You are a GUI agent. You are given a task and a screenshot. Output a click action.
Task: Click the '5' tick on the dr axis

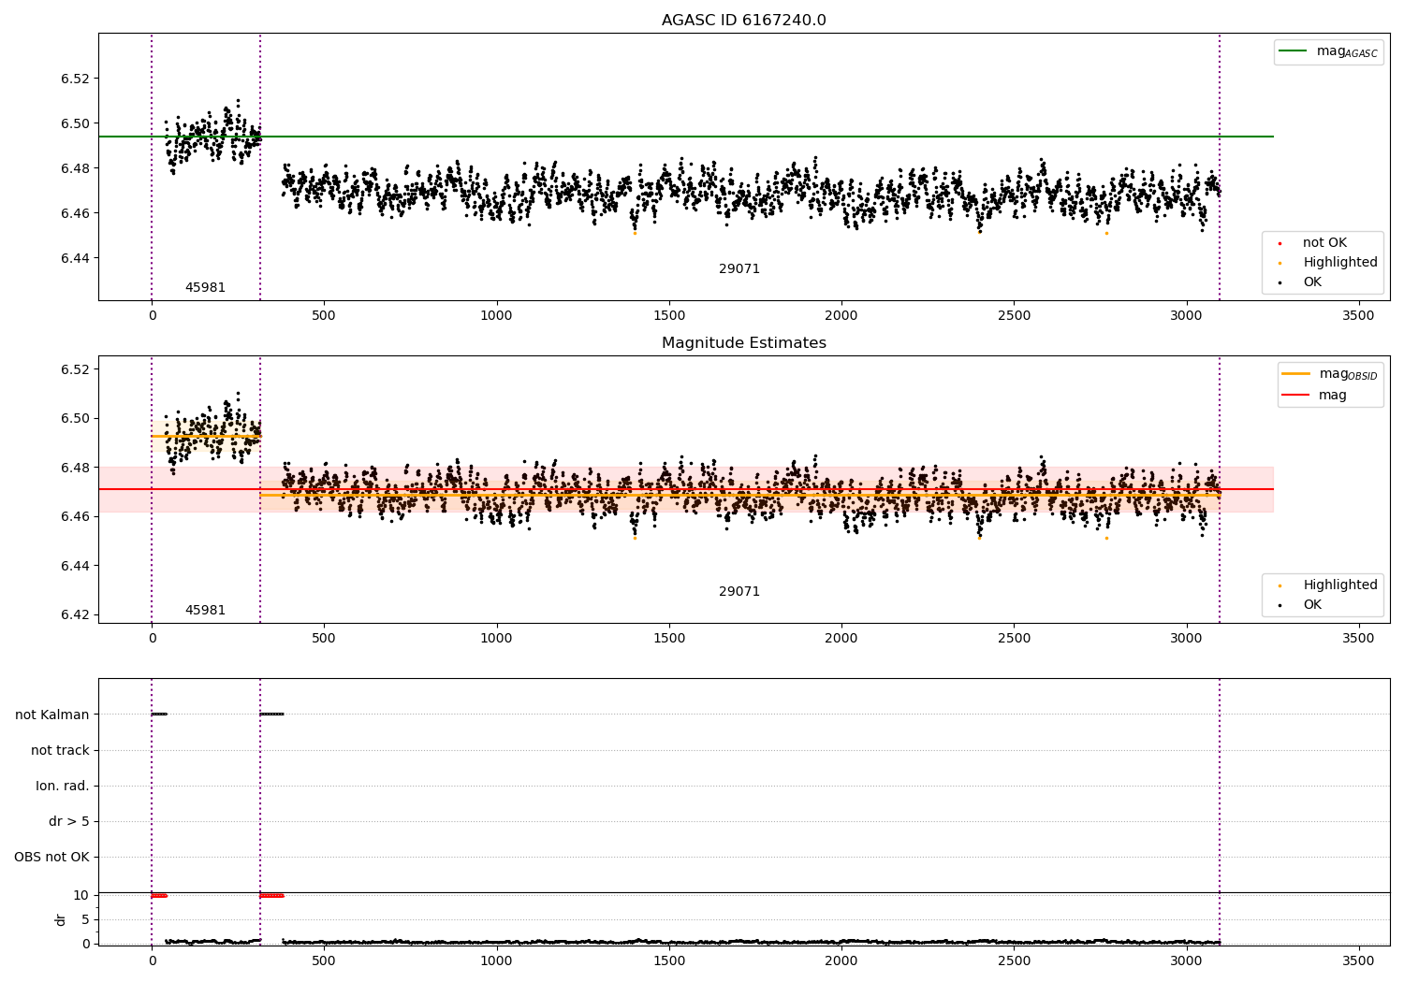(x=86, y=919)
